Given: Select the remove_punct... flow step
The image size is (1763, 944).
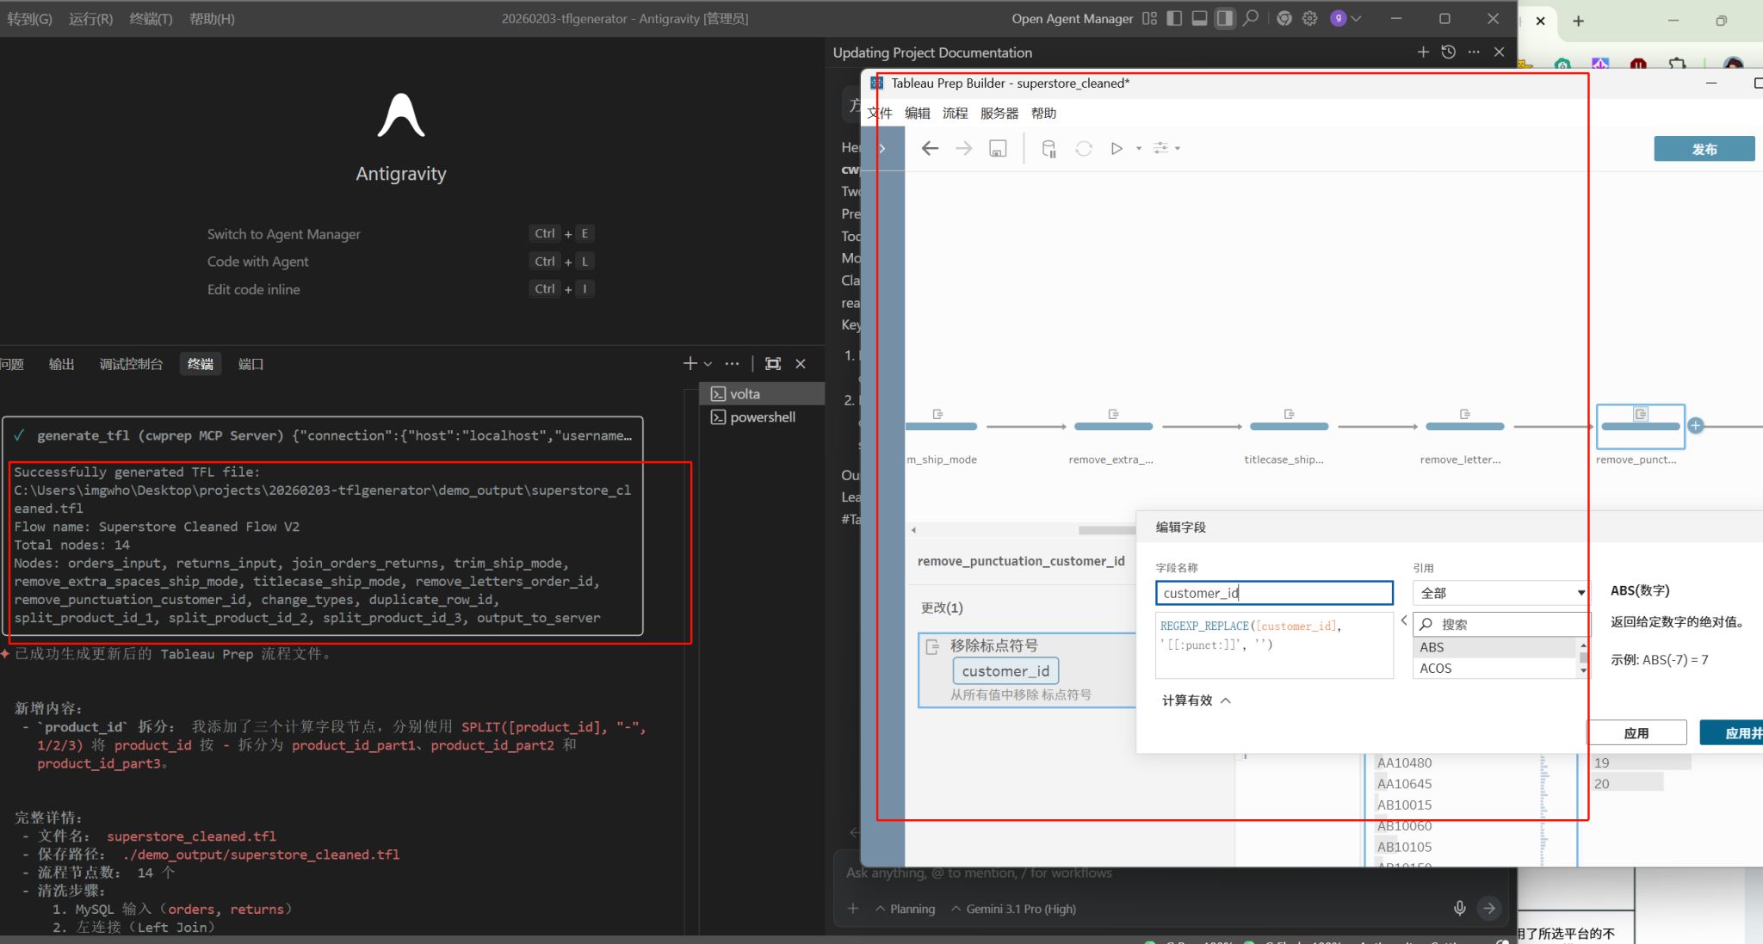Looking at the screenshot, I should [x=1640, y=426].
